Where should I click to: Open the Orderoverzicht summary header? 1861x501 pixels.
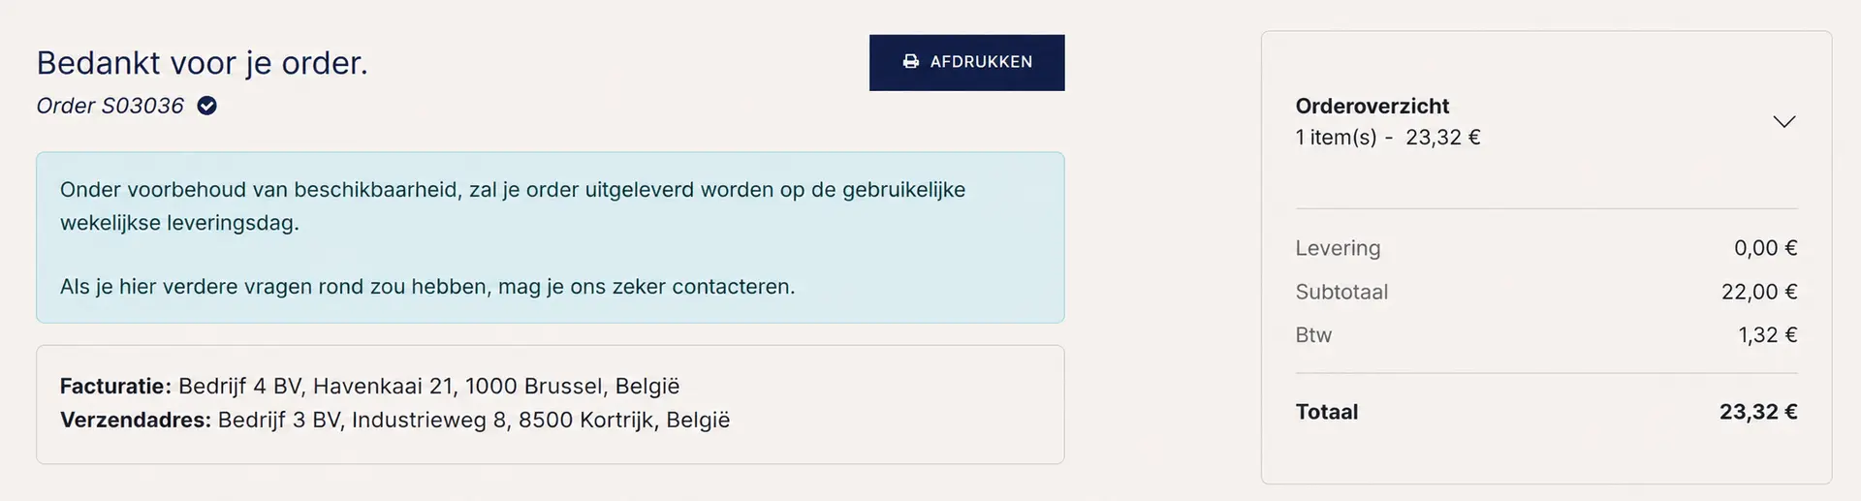coord(1546,121)
